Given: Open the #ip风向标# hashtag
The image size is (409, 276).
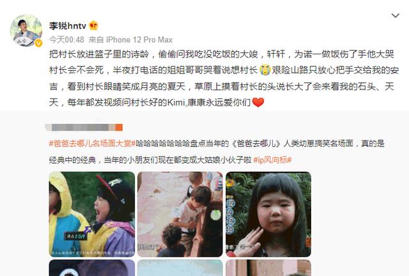Looking at the screenshot, I should (272, 160).
